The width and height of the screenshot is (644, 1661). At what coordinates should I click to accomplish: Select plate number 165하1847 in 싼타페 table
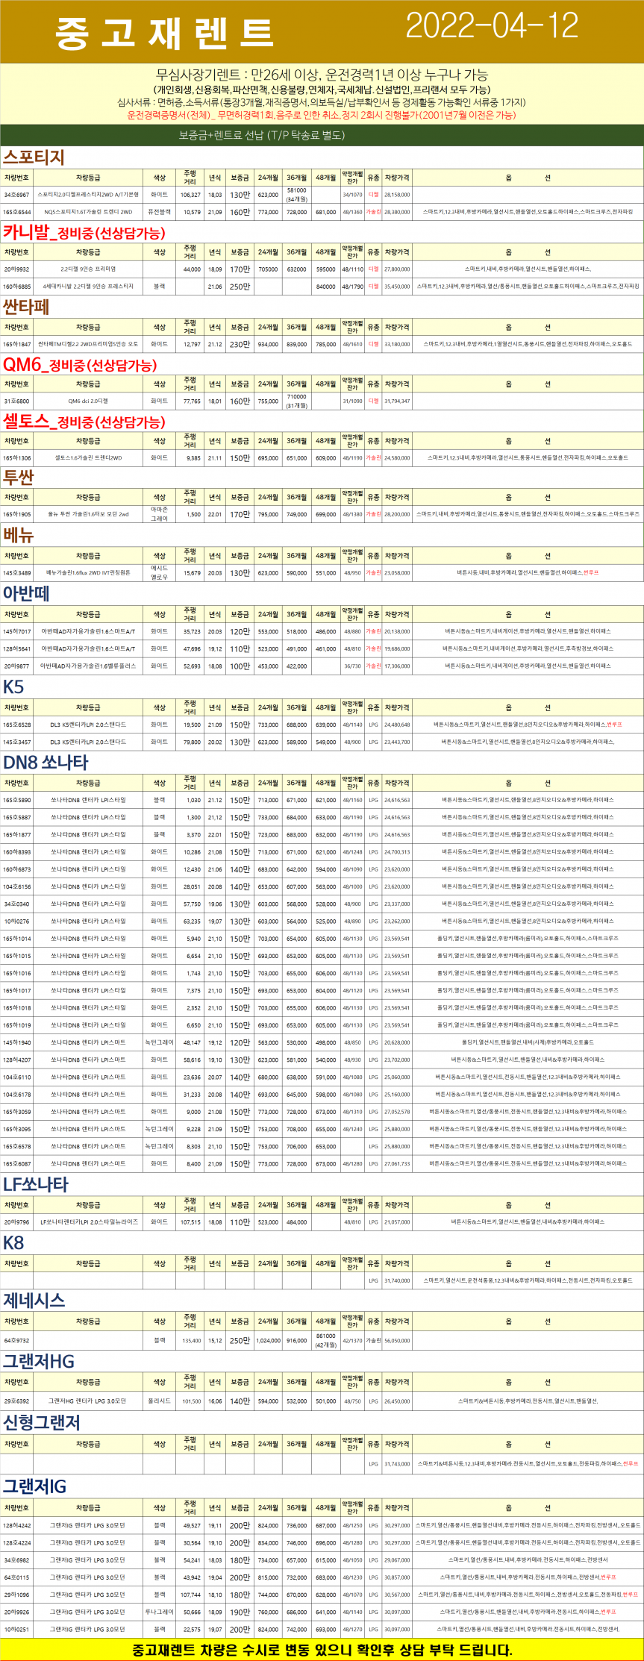tap(16, 344)
